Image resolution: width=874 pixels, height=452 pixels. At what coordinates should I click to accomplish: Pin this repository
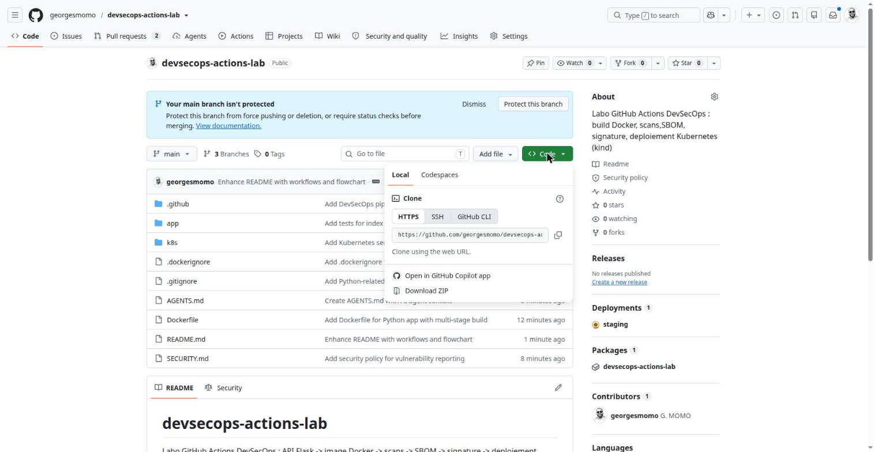coord(535,63)
